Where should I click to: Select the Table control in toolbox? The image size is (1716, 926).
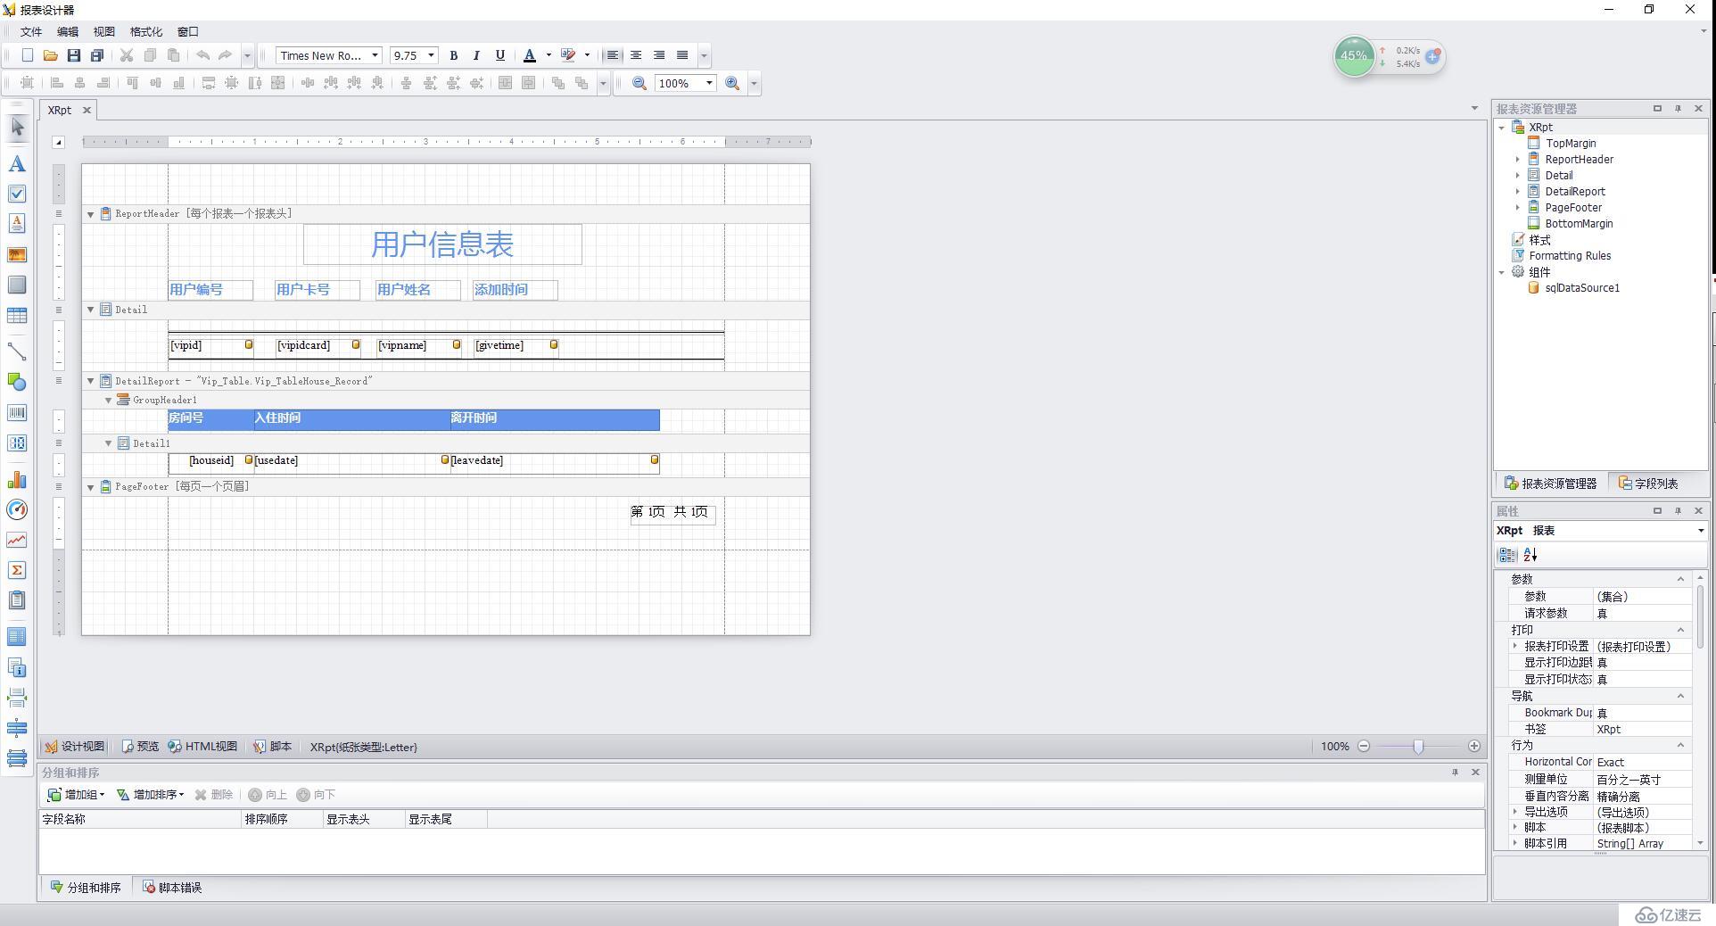17,316
